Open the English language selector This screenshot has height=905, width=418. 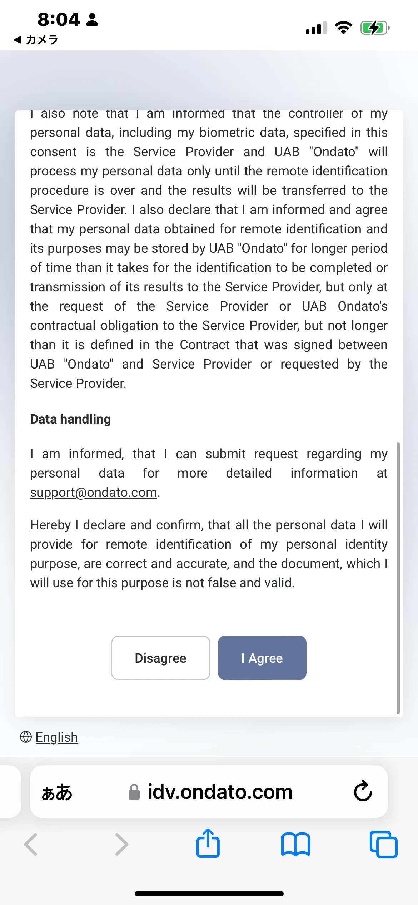click(56, 737)
